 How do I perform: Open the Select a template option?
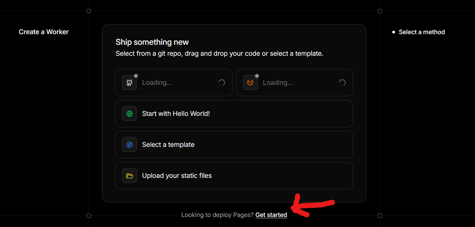234,145
